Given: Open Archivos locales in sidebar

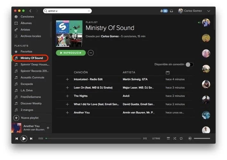Looking at the screenshot, I should pos(31,36).
